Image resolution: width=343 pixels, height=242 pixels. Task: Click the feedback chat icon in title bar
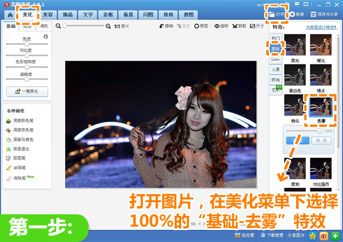[297, 4]
